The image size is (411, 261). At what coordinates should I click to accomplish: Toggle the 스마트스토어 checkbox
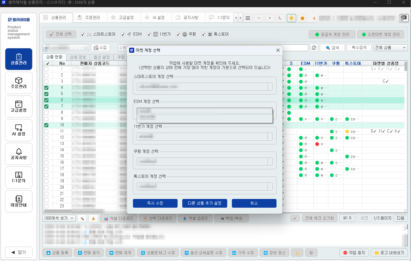click(x=83, y=34)
